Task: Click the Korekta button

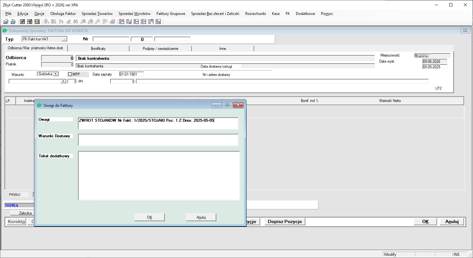Action: (x=16, y=221)
